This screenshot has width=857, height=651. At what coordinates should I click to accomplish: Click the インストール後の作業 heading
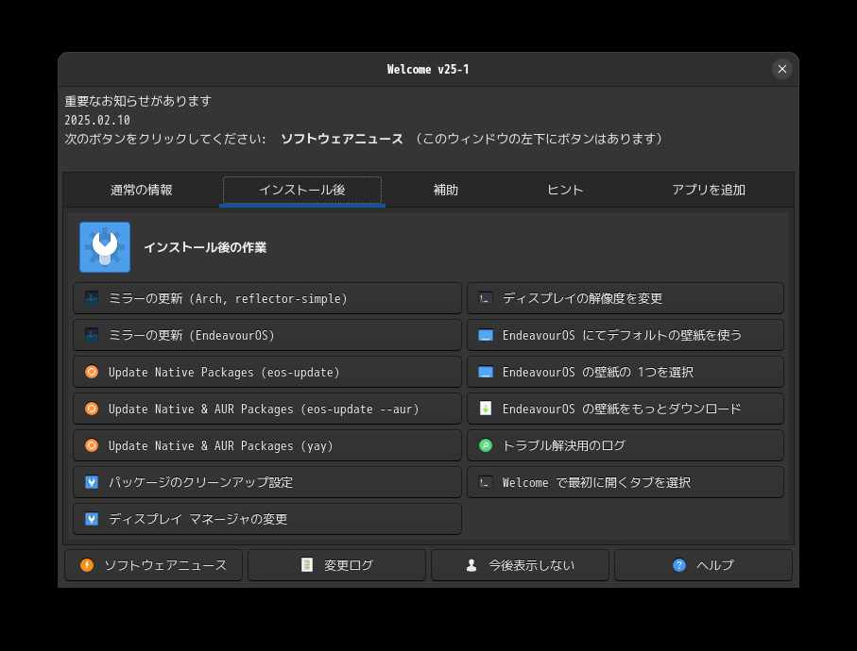click(205, 247)
